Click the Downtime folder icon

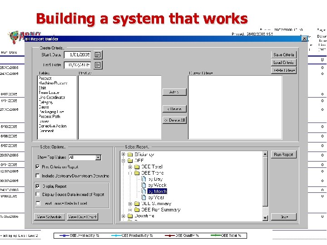point(130,216)
